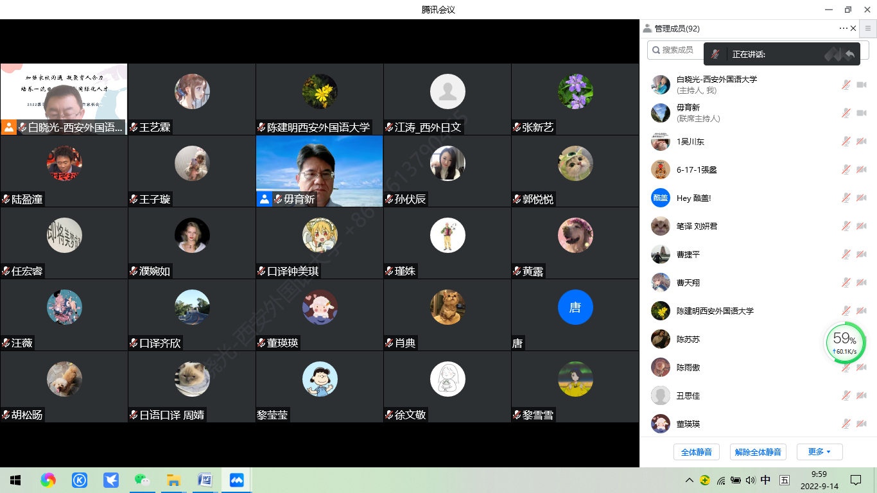Open the 中 input language switcher
The image size is (877, 493).
765,480
